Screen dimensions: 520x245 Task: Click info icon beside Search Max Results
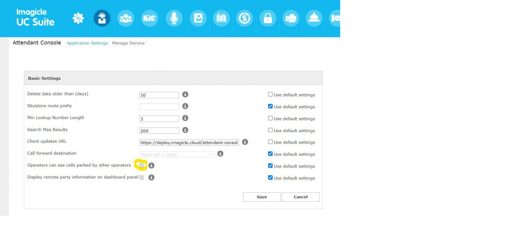(x=185, y=130)
